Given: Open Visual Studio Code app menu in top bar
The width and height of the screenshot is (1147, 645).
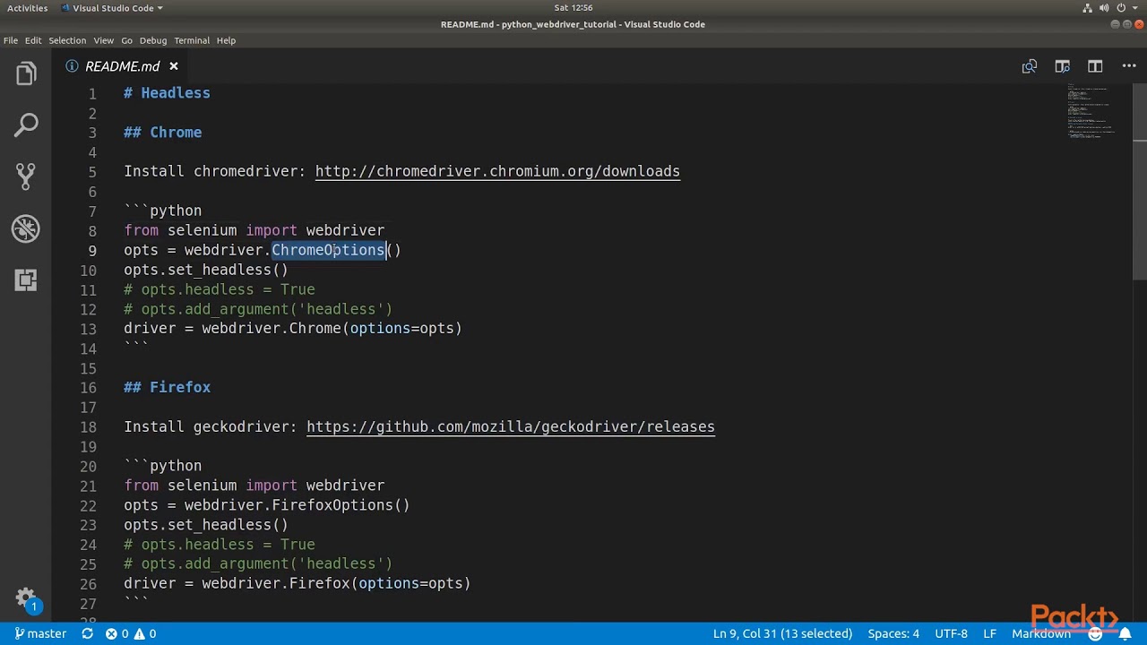Looking at the screenshot, I should click(112, 8).
